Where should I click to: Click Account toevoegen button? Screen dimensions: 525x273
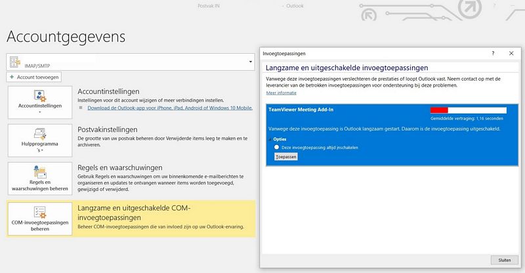click(x=34, y=77)
